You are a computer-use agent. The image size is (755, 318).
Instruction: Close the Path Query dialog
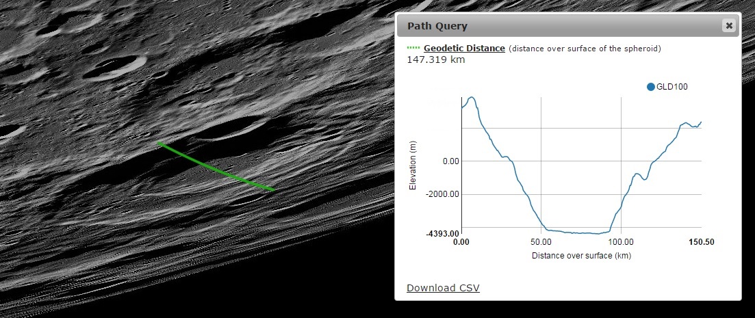click(729, 25)
